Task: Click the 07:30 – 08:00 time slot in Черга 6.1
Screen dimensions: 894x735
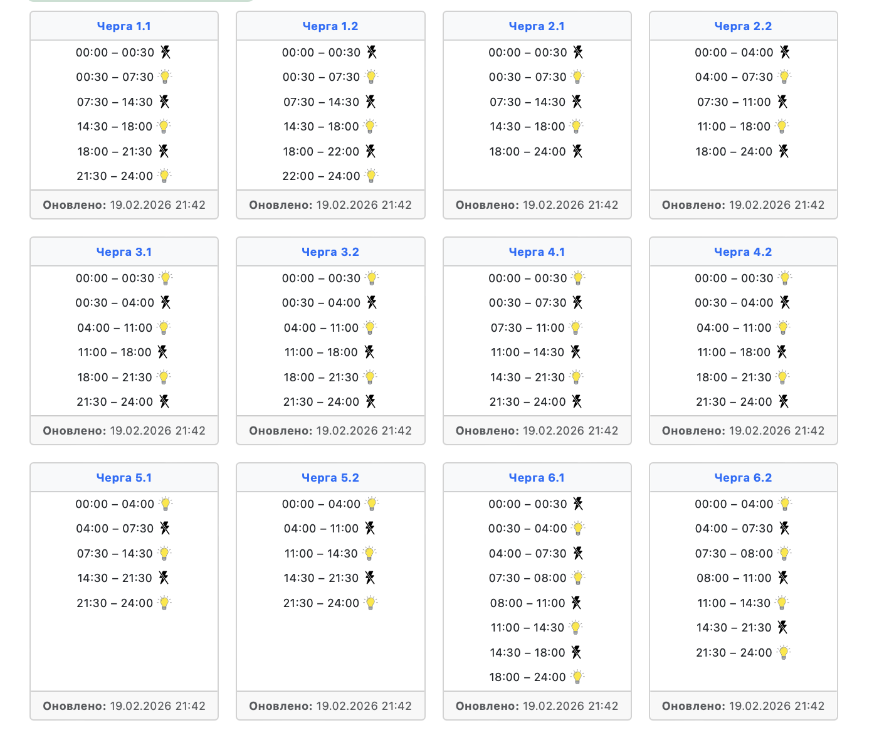Action: (x=527, y=578)
